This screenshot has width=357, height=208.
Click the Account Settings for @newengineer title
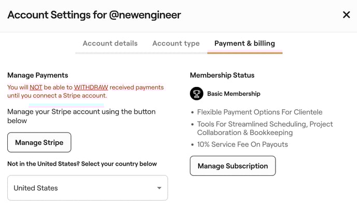(94, 14)
